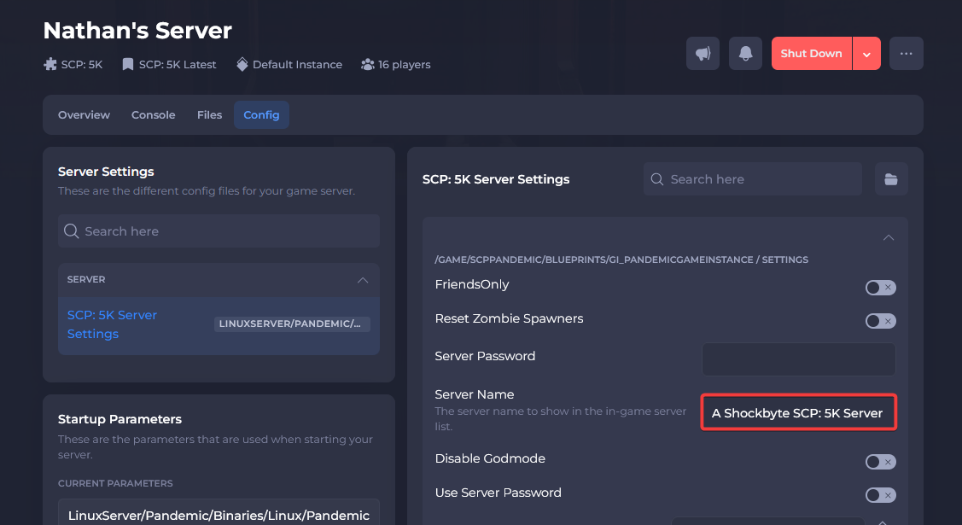Screen dimensions: 962x525
Task: Click the FriendsOnly label
Action: click(472, 284)
